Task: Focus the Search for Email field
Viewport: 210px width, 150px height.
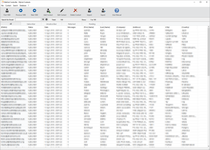Action: coord(28,19)
